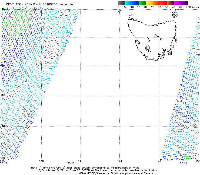Click the "23:19" time label right of longitude 147

(183, 163)
